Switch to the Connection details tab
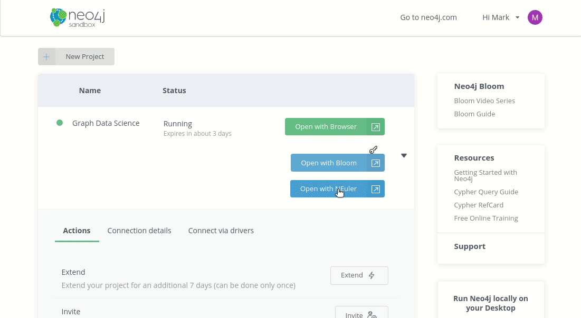The width and height of the screenshot is (581, 318). pyautogui.click(x=139, y=230)
